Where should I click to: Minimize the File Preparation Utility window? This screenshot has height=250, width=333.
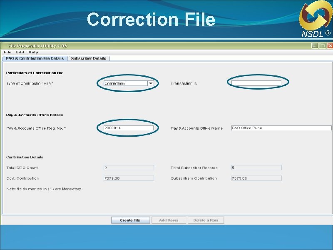[315, 46]
